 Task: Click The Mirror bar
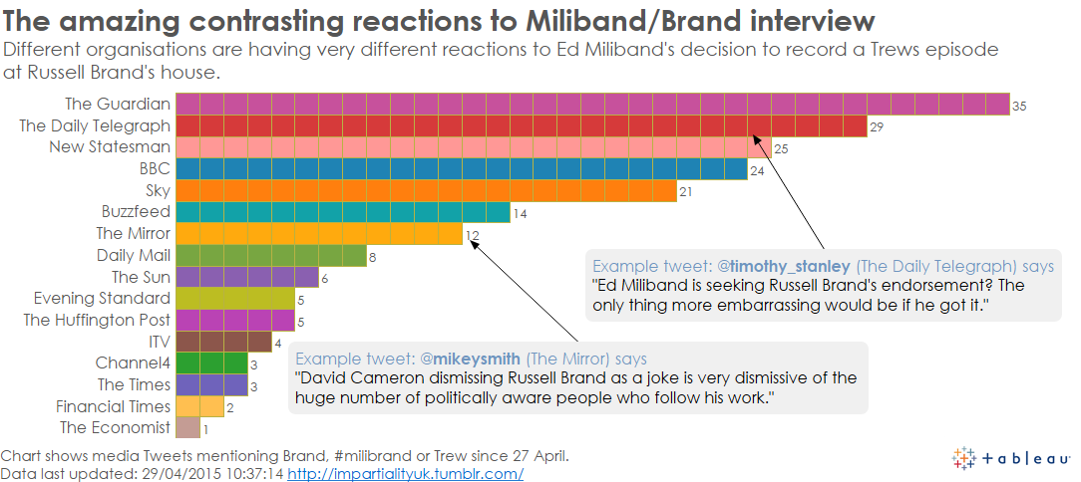pos(318,234)
